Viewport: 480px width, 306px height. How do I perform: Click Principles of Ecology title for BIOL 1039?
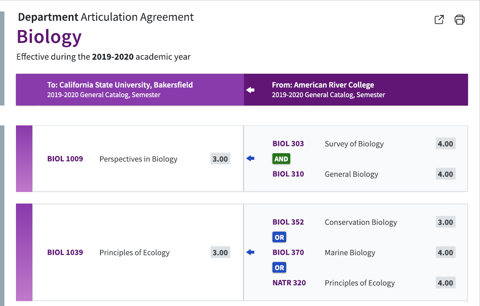134,253
